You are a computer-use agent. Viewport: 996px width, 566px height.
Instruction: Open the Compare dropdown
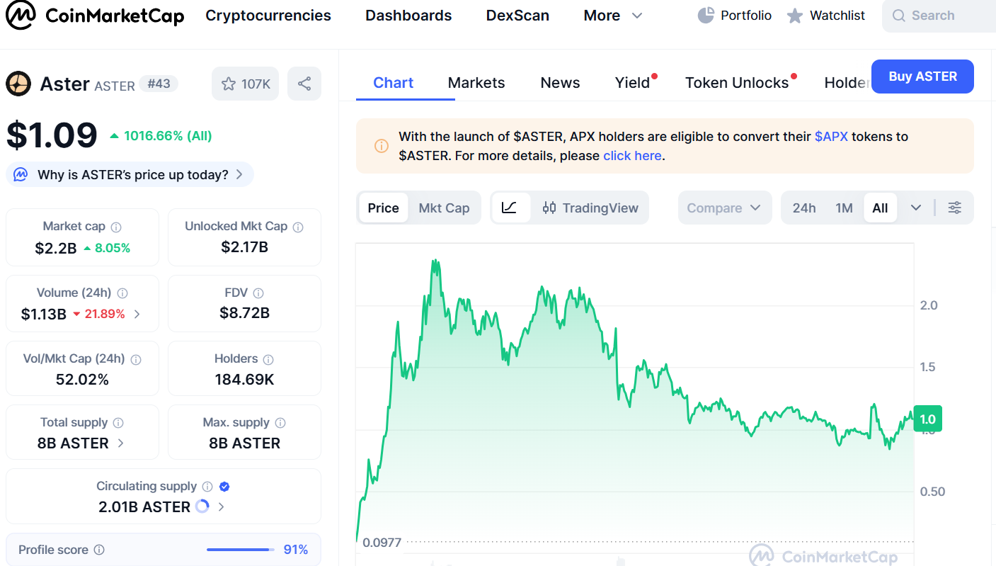[724, 208]
